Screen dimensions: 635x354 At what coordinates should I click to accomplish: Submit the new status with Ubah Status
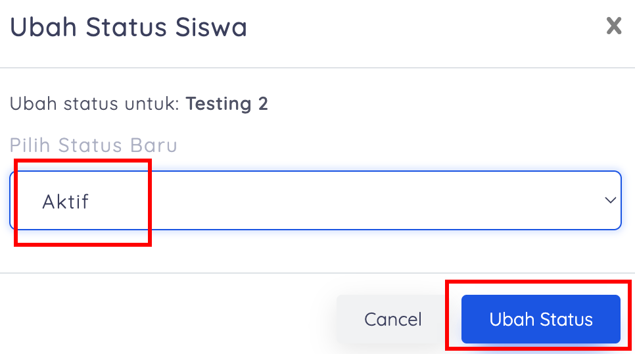click(540, 319)
